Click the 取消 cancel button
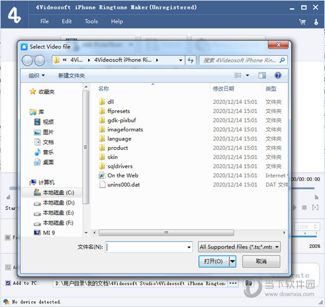The image size is (325, 307). click(261, 261)
